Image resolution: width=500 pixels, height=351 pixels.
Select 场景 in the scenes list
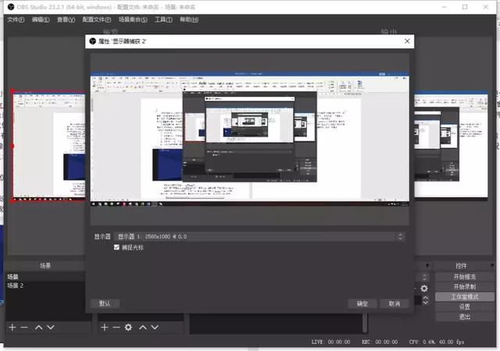45,277
